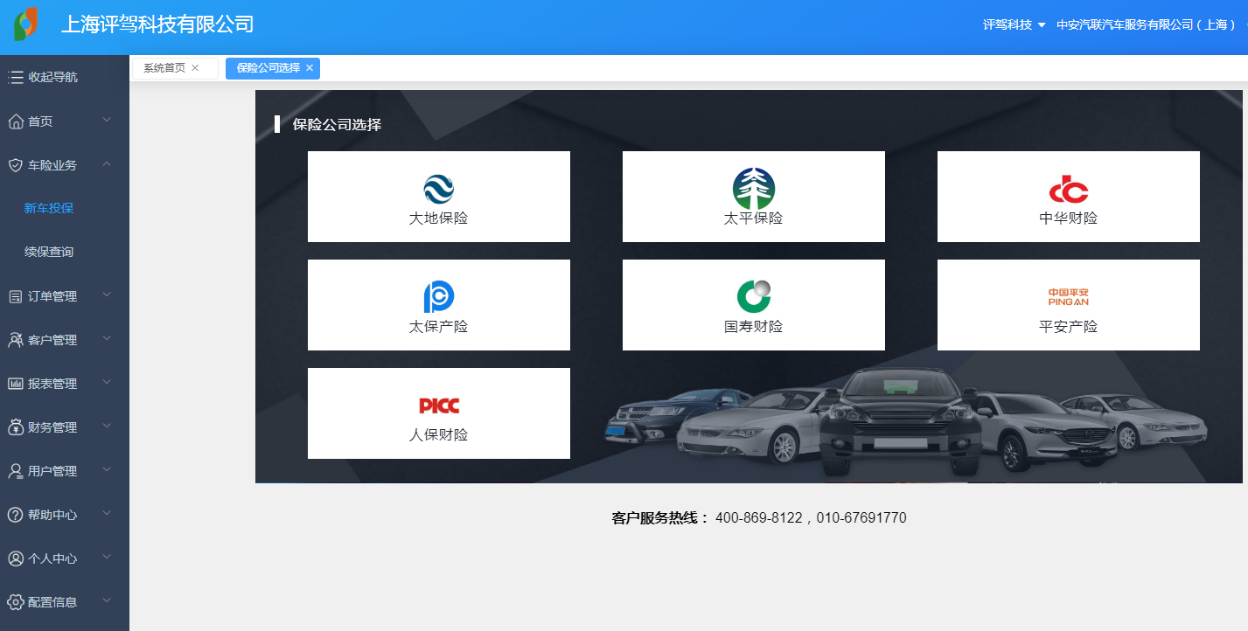
Task: Click the 收起导航 label text
Action: [52, 77]
